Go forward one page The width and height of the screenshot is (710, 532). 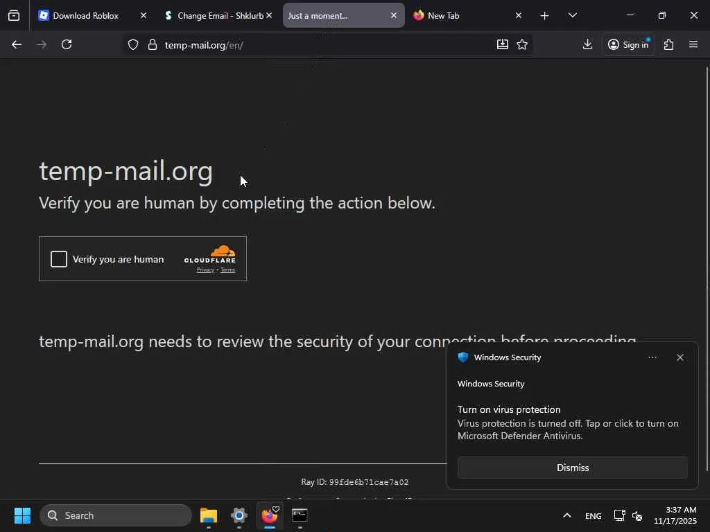[x=42, y=44]
